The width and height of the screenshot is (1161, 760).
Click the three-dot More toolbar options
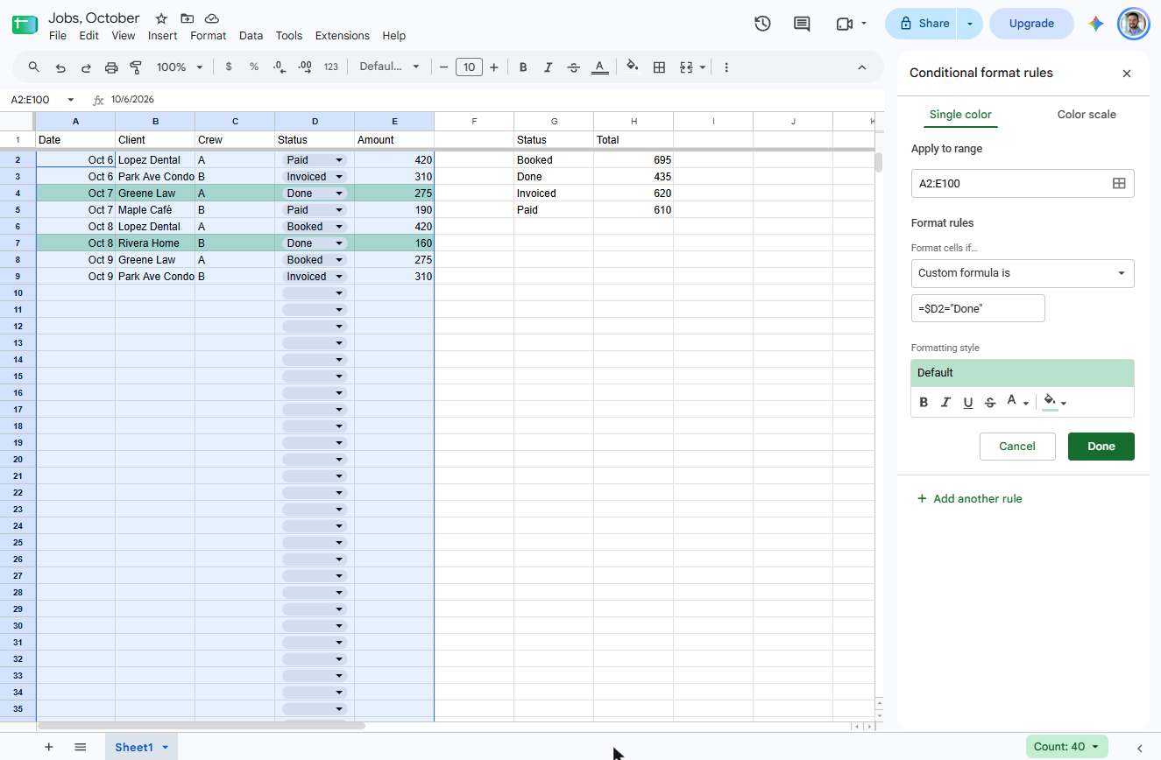726,67
